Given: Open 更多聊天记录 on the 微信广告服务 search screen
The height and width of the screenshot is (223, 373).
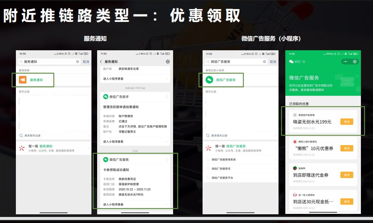Looking at the screenshot, I should click(x=240, y=135).
